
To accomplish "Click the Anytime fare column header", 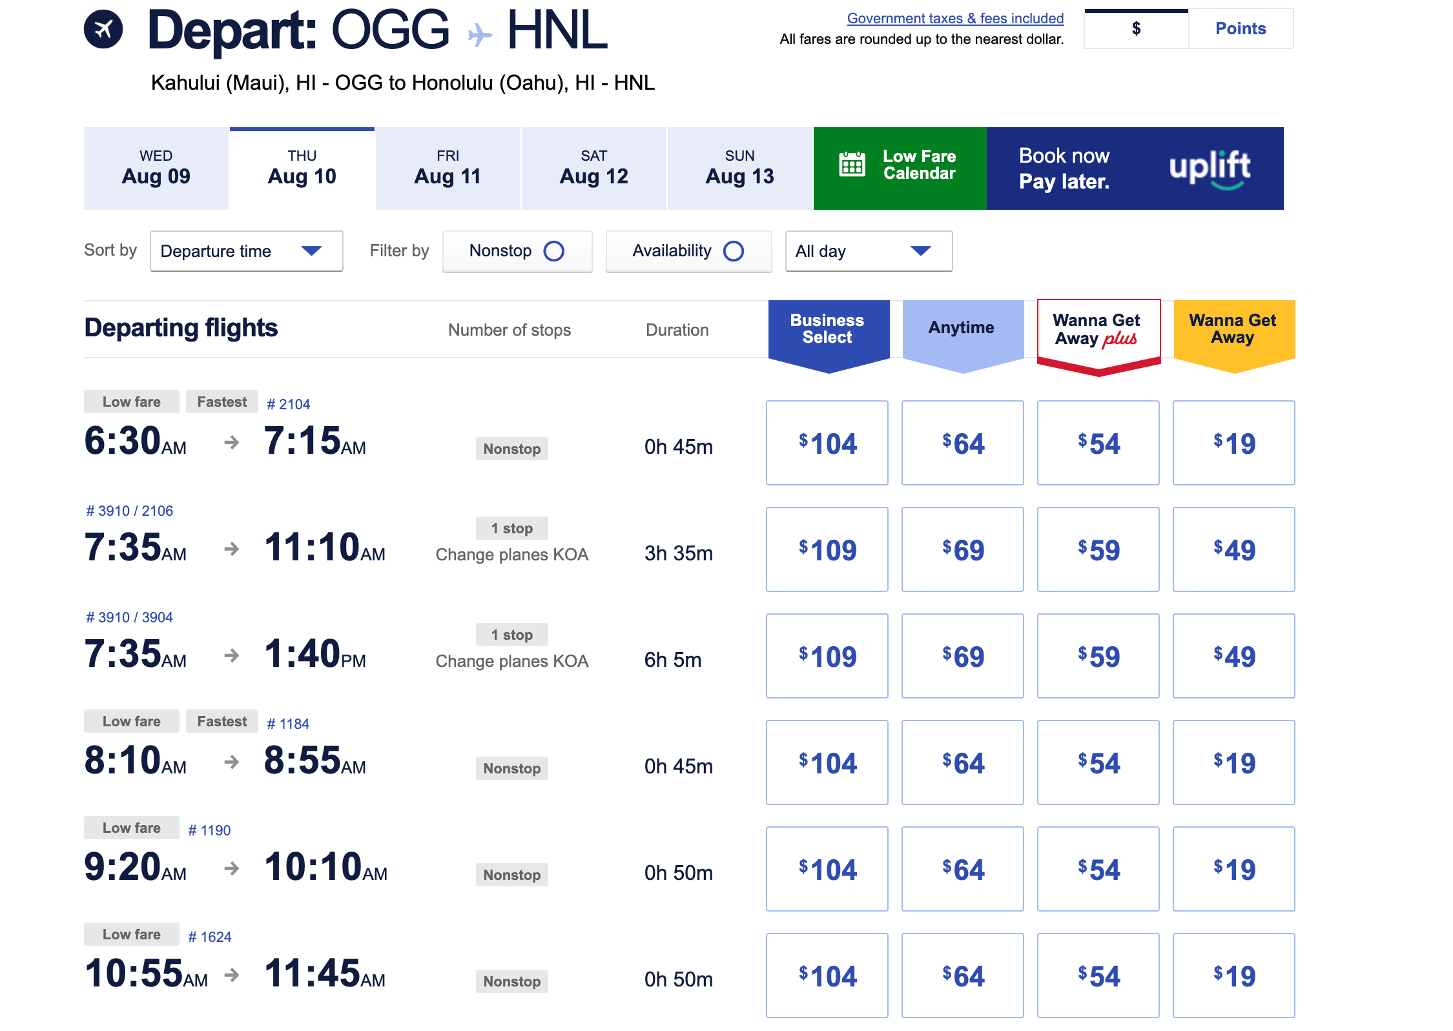I will [962, 328].
